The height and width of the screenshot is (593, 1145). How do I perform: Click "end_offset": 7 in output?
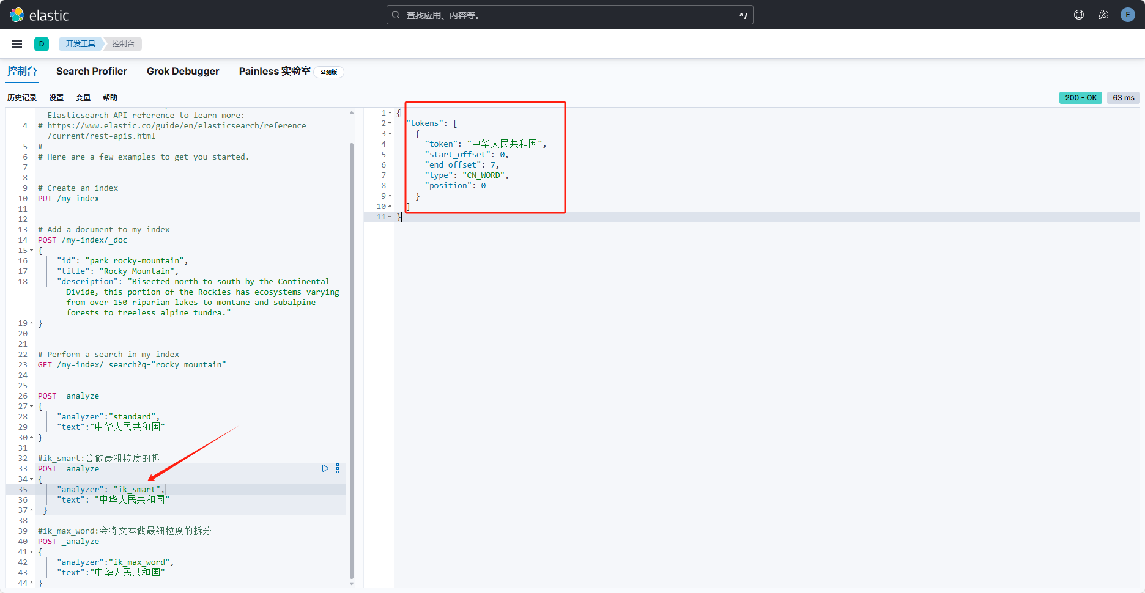point(462,165)
